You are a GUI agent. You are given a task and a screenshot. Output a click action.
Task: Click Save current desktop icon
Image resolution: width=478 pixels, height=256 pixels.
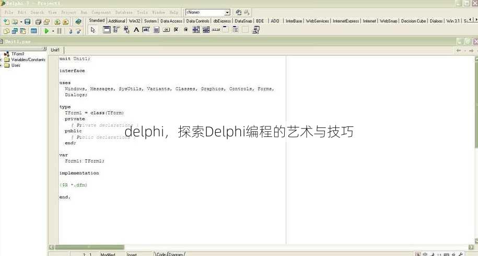tap(238, 13)
